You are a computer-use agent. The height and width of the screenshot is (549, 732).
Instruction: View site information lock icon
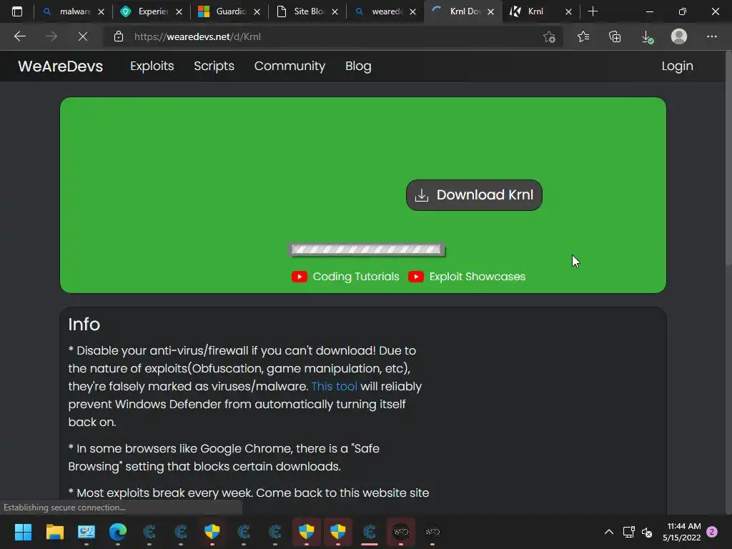tap(119, 36)
